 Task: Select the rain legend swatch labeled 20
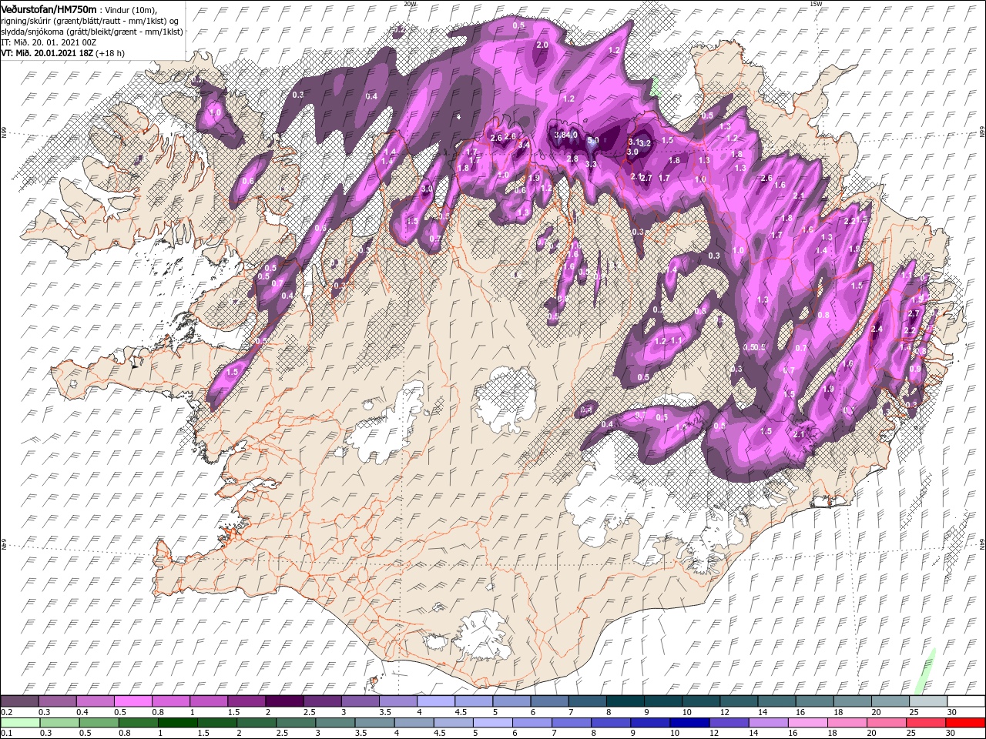pos(885,722)
